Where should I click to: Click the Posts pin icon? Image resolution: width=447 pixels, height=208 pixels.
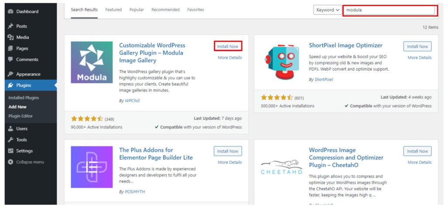tap(10, 26)
